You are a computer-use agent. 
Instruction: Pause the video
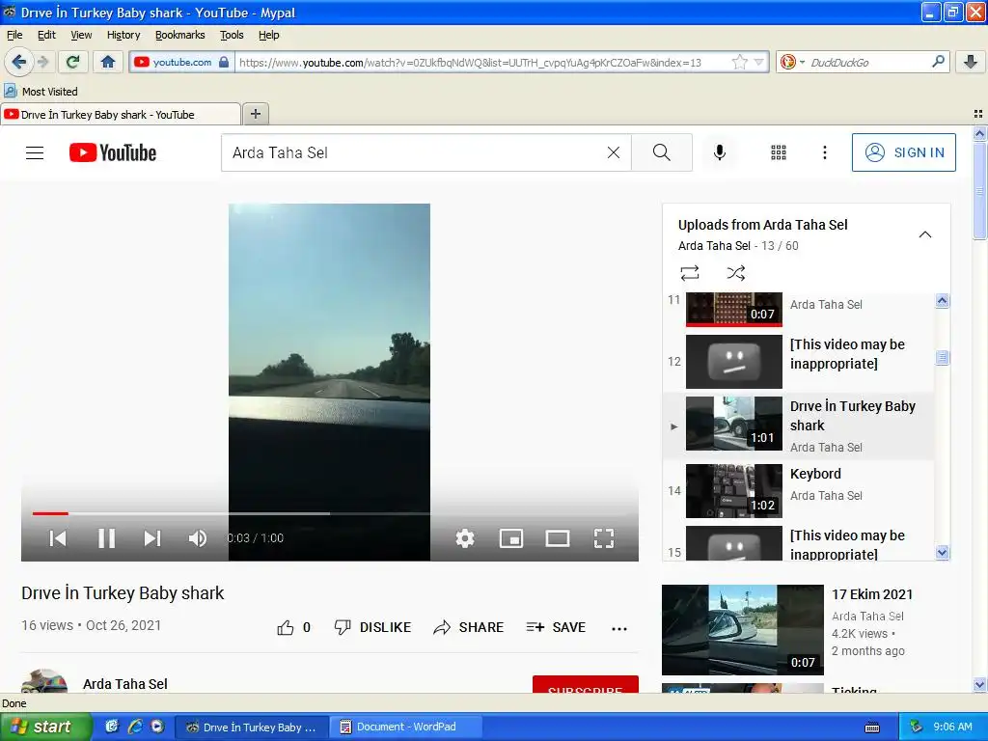click(106, 538)
